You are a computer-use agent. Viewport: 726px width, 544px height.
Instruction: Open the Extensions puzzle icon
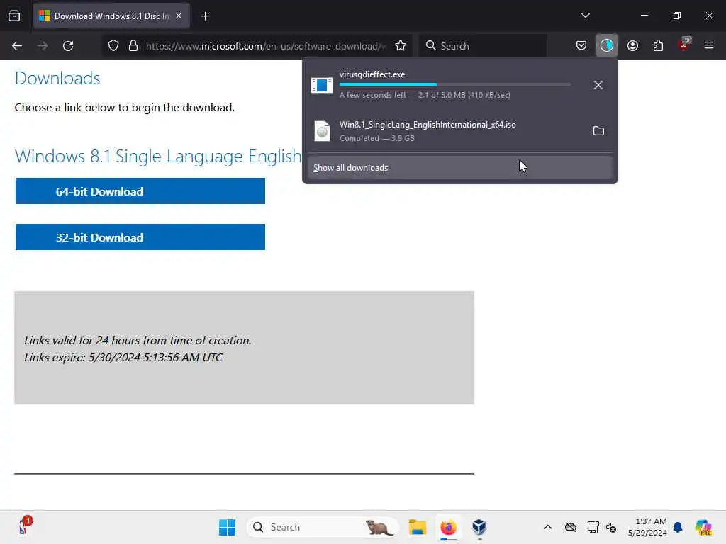[658, 46]
